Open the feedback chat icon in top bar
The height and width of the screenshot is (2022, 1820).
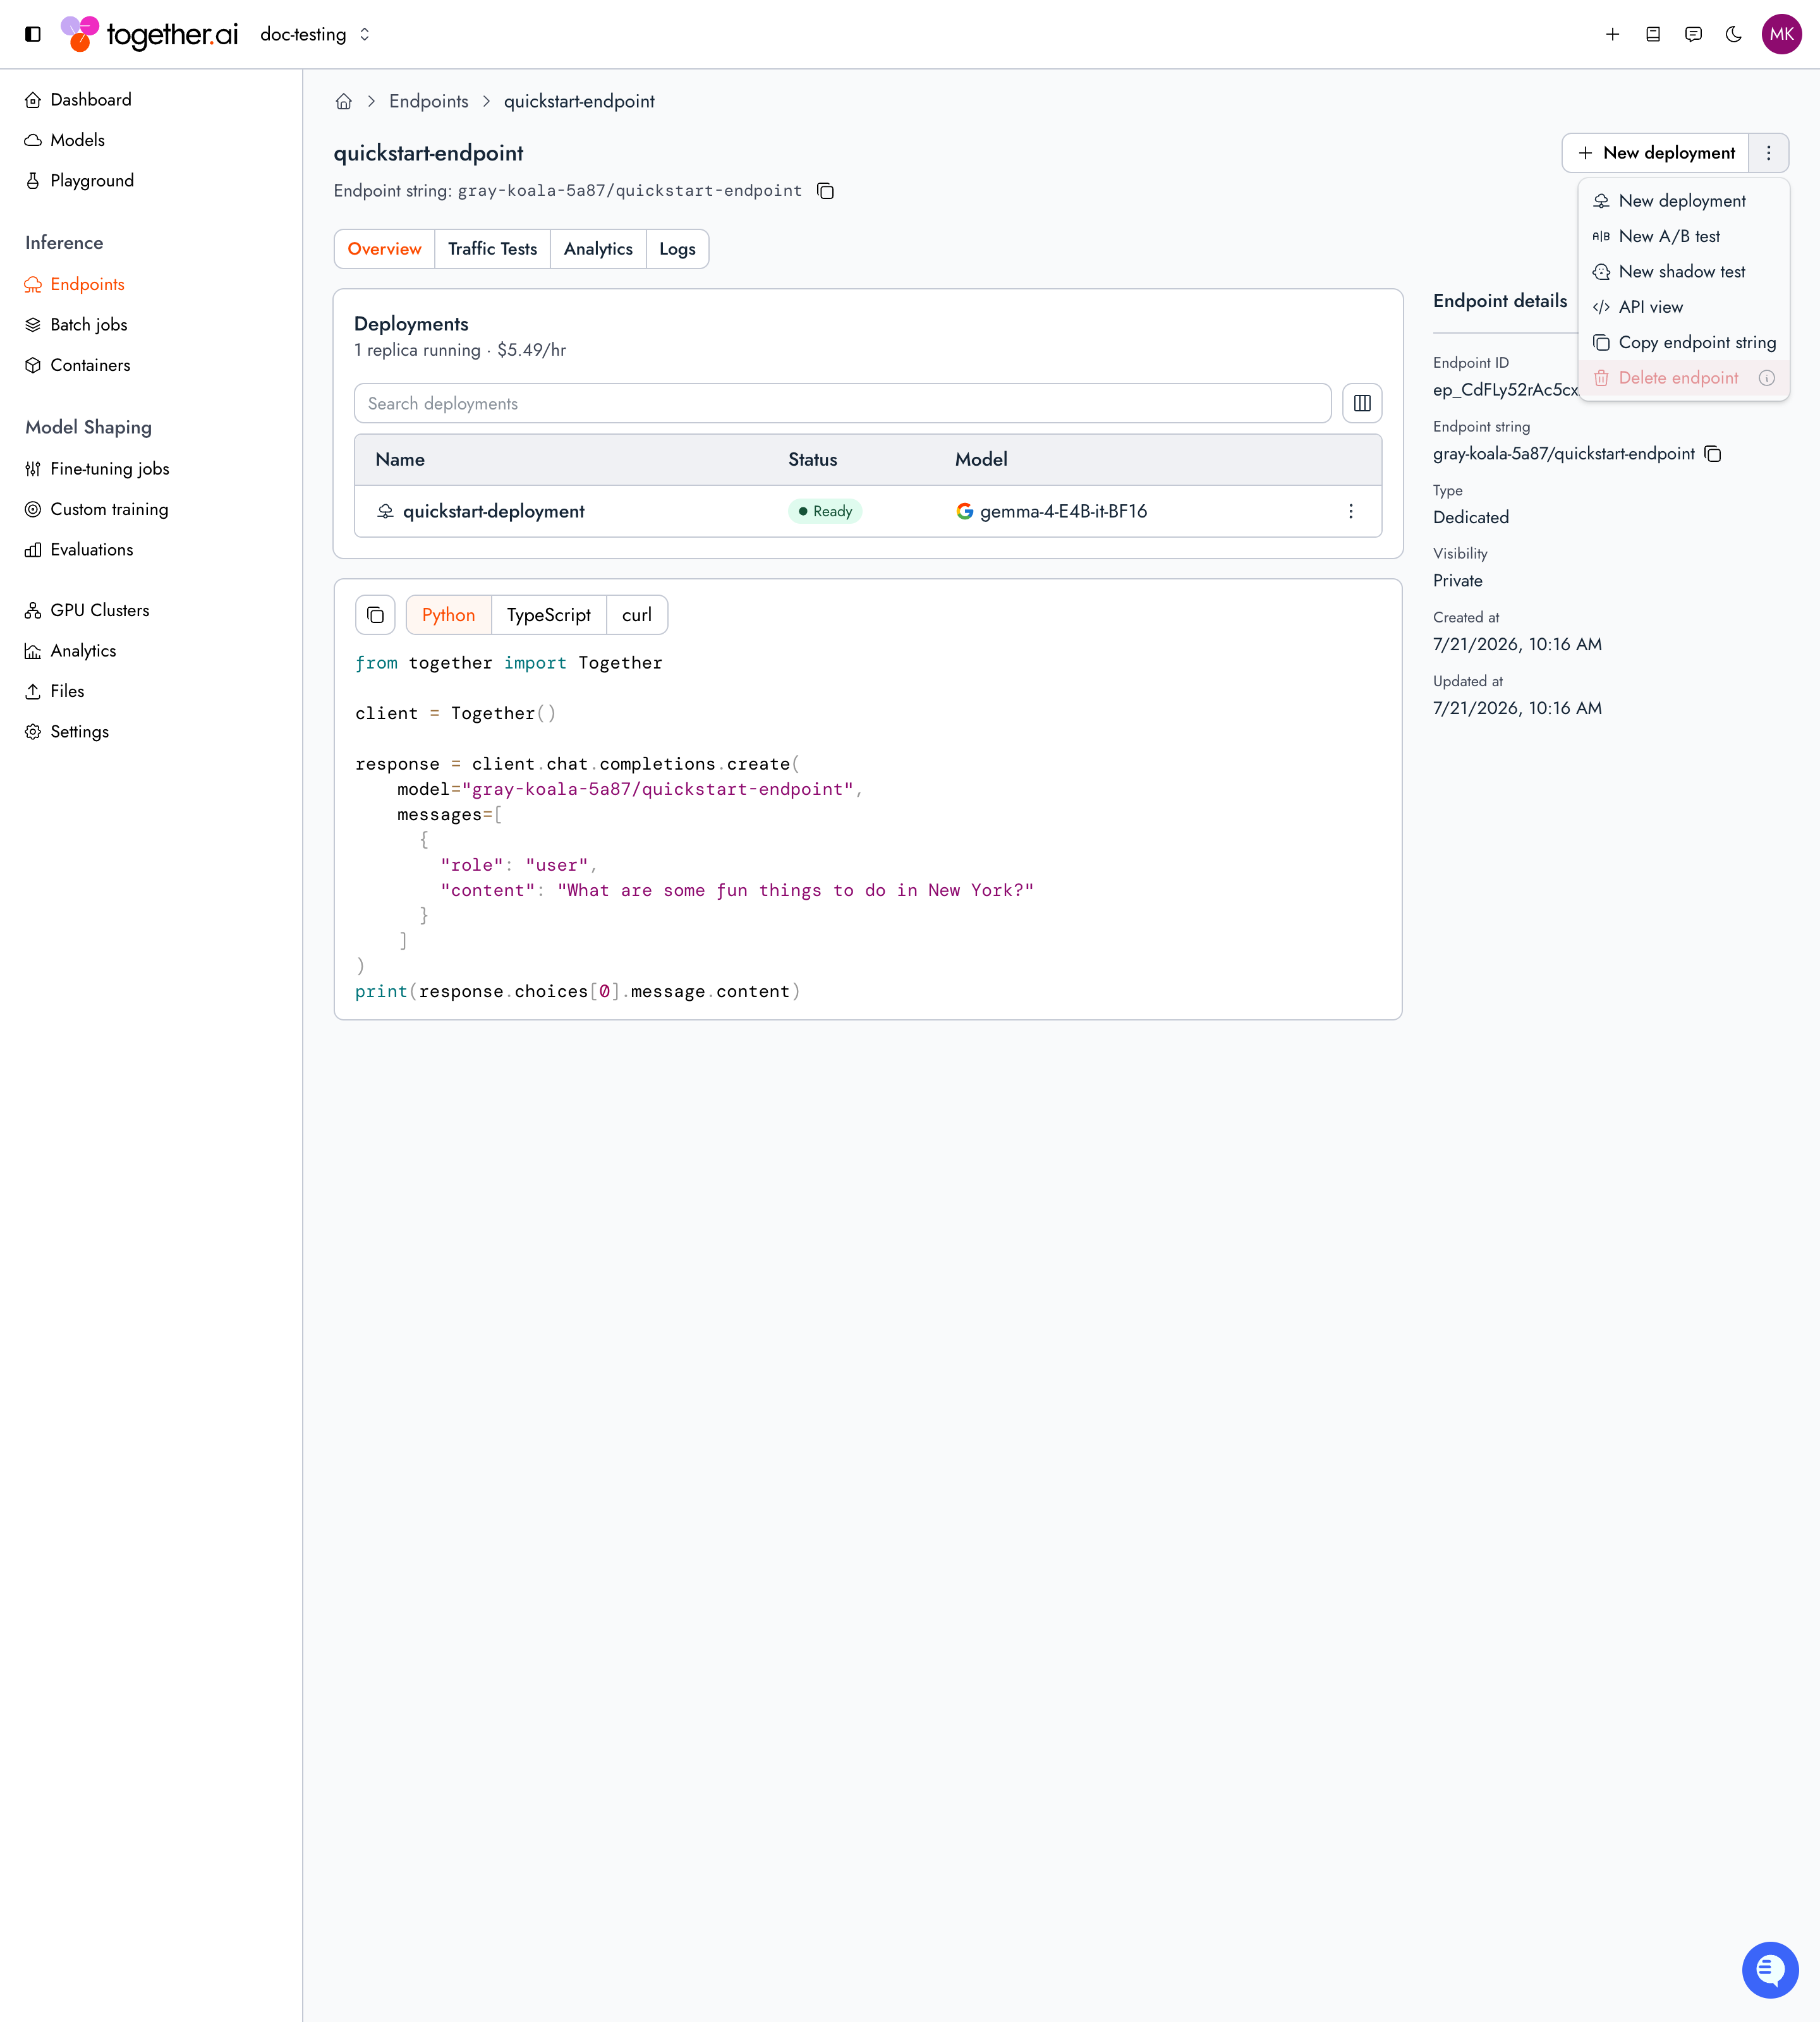coord(1693,34)
